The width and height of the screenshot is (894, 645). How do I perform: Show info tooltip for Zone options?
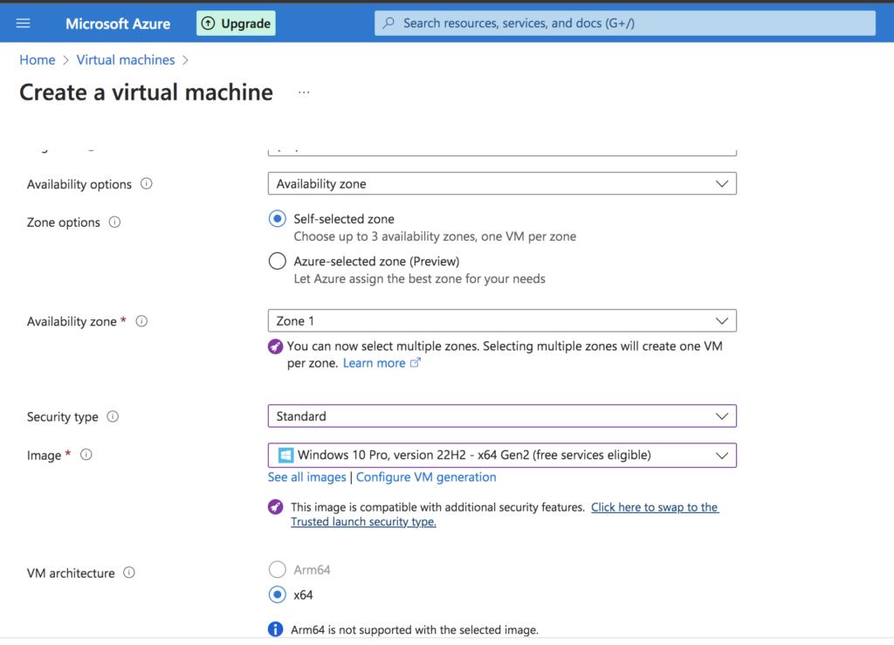(114, 223)
